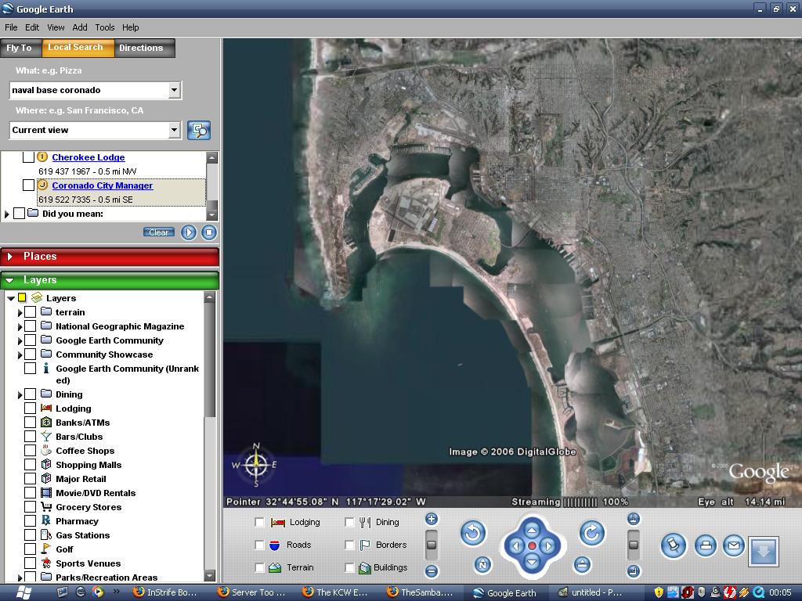
Task: Collapse the Places panel
Action: pos(10,257)
